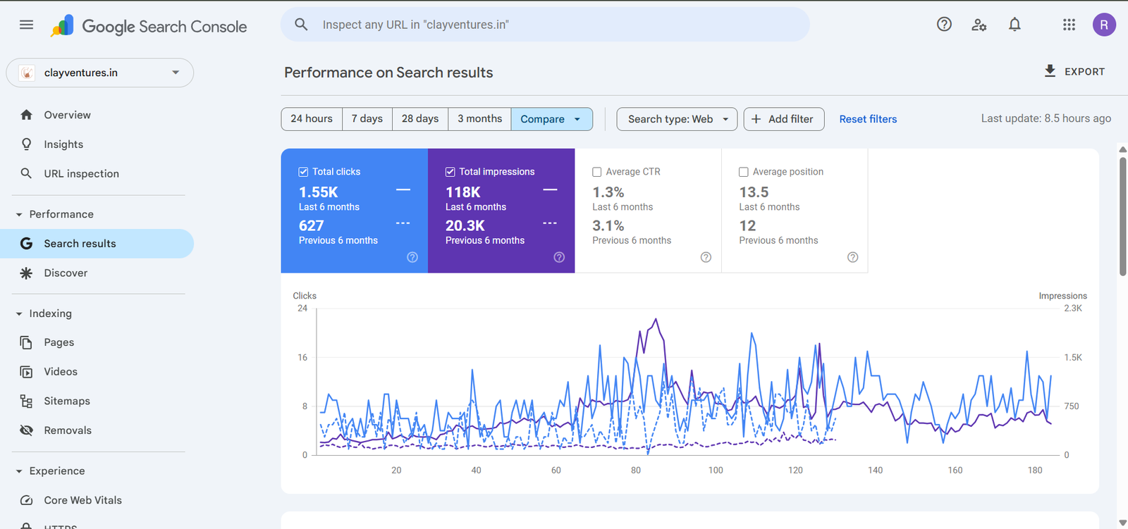
Task: Open the main hamburger menu
Action: click(26, 25)
